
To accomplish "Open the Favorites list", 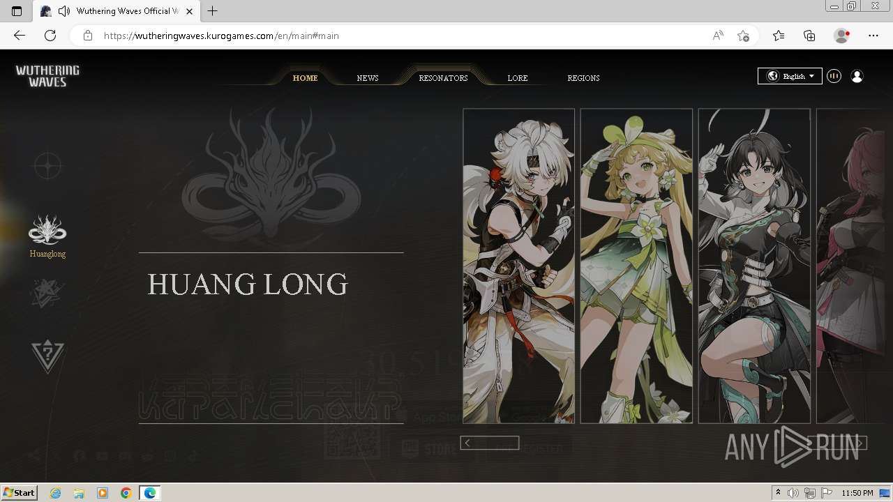I will click(779, 36).
